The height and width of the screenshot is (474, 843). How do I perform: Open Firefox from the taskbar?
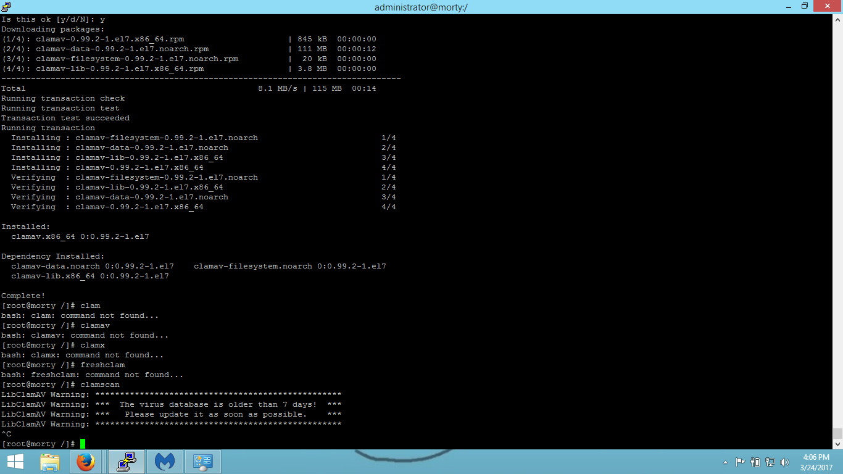[86, 462]
